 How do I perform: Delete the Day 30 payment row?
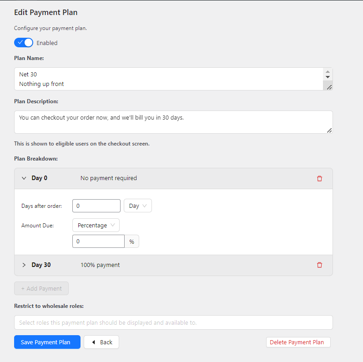pos(319,265)
